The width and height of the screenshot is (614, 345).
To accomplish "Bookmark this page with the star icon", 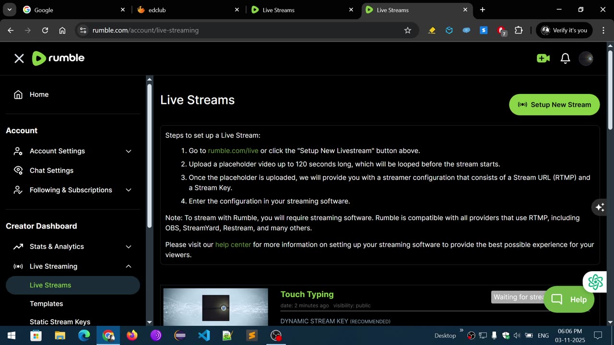I will [x=408, y=30].
